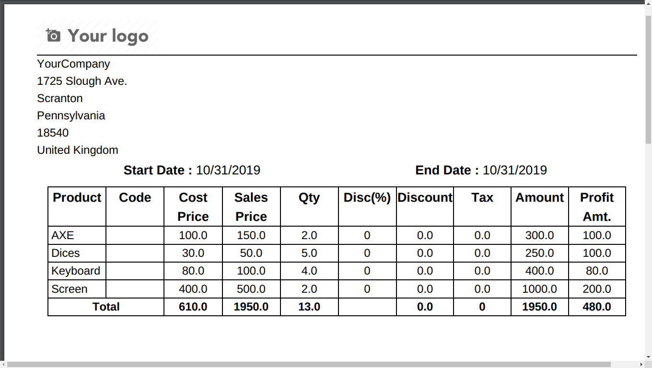This screenshot has width=652, height=368.
Task: Click the 'Keyboard' product name cell
Action: 77,271
